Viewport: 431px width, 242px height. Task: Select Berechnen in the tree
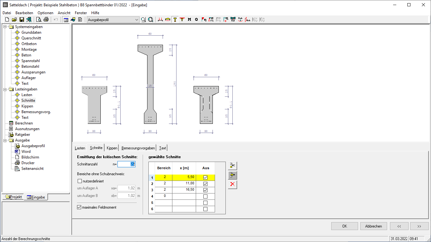24,123
